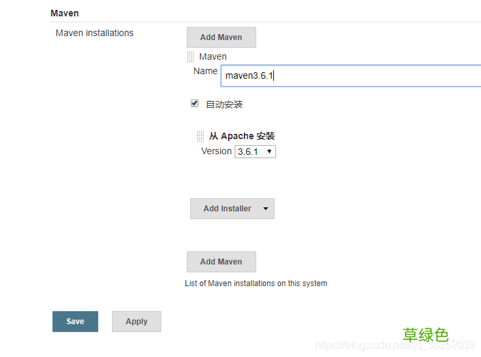481x357 pixels.
Task: Open the Version 3.6.1 dropdown
Action: (255, 152)
